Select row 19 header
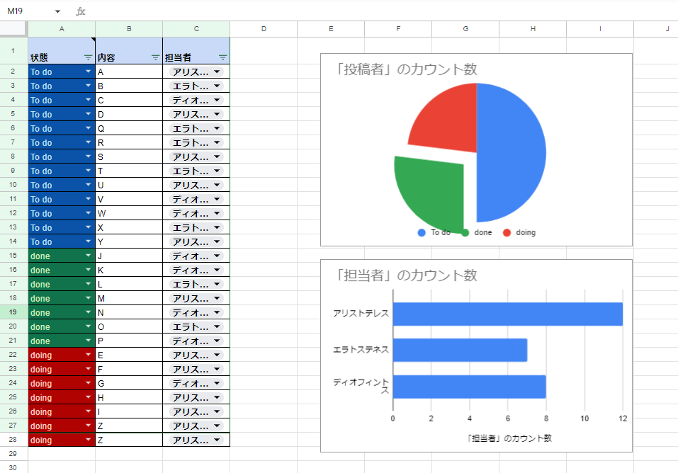Image resolution: width=678 pixels, height=473 pixels. (13, 312)
